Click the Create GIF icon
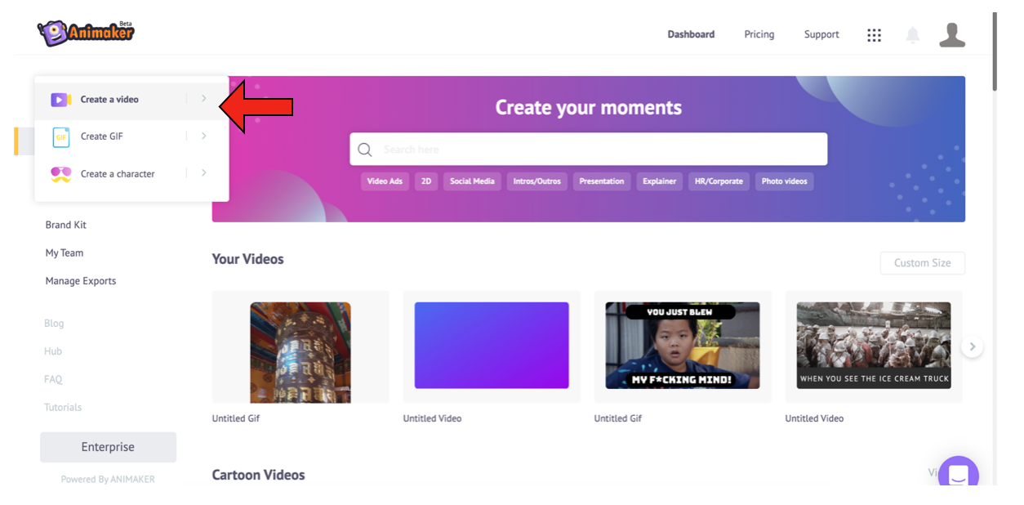This screenshot has height=505, width=1024. pos(60,137)
